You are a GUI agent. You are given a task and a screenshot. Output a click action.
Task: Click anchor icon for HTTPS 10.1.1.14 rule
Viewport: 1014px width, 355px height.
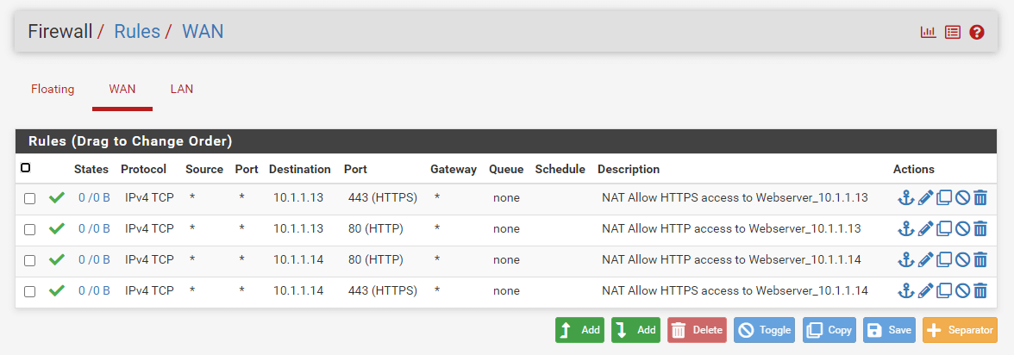click(906, 290)
